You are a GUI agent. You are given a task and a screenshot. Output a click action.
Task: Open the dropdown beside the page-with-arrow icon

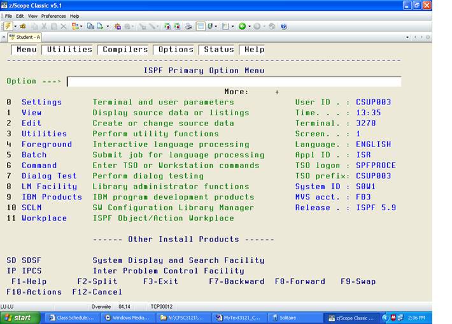tap(108, 27)
